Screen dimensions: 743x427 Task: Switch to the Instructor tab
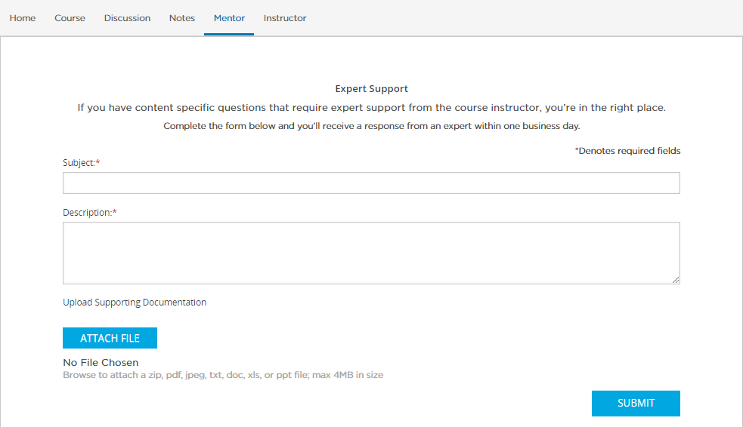pyautogui.click(x=285, y=18)
